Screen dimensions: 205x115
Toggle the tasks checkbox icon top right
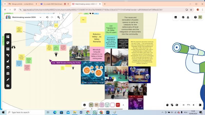tap(176, 17)
